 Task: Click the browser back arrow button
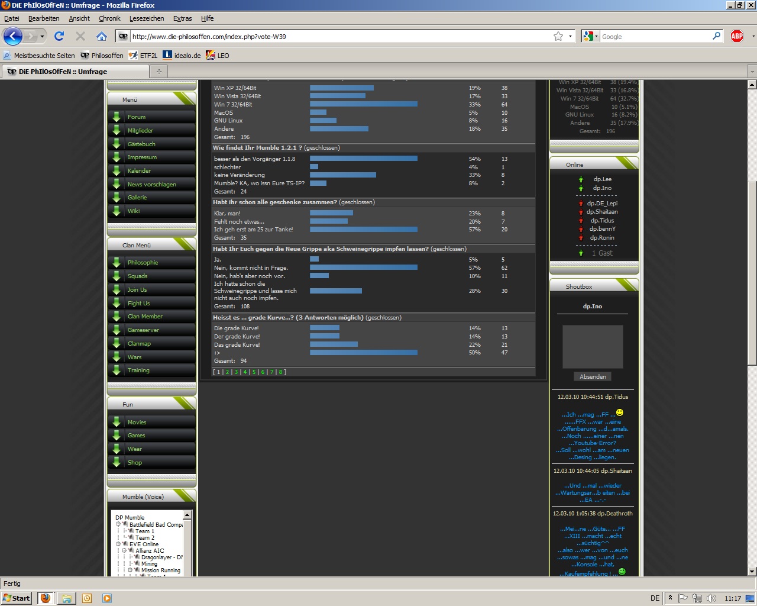point(12,36)
